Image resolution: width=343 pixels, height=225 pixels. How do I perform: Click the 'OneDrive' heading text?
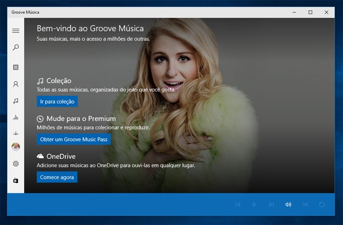[x=61, y=156]
